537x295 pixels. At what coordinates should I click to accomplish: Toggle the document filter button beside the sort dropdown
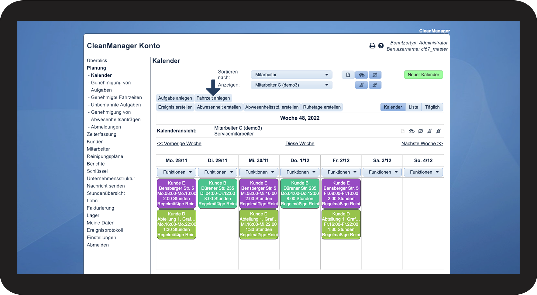348,75
